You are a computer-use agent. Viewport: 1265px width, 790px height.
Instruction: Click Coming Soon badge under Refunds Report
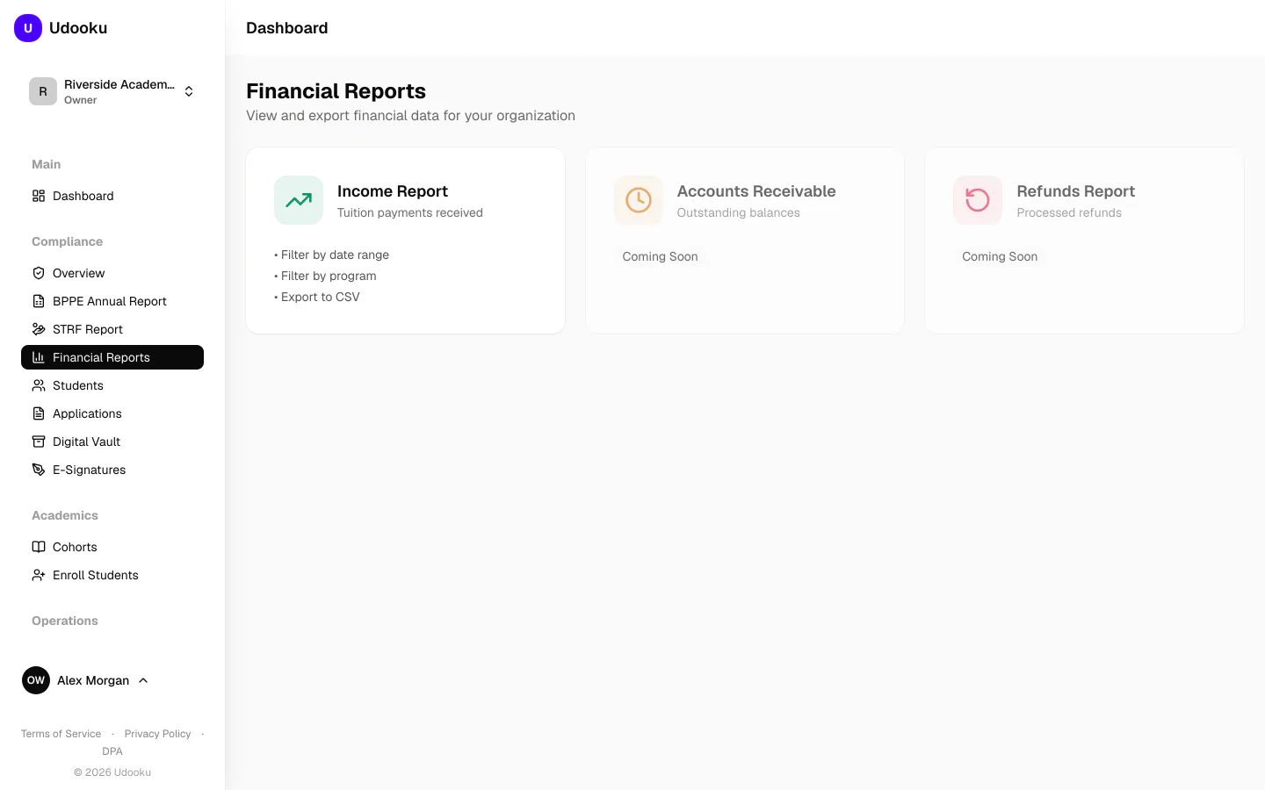point(1000,256)
